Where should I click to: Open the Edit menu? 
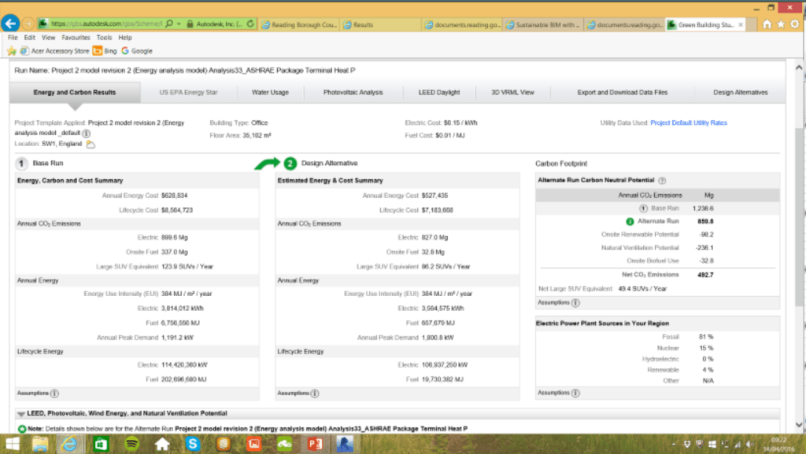coord(30,38)
